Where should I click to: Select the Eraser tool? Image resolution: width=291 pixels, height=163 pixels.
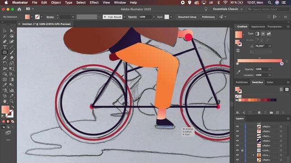pyautogui.click(x=11, y=58)
